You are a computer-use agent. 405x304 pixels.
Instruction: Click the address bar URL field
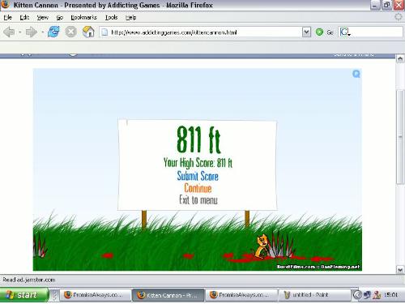click(x=200, y=32)
